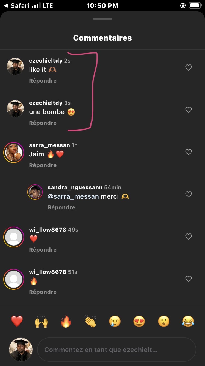The height and width of the screenshot is (366, 205).
Task: Like the "like it" comment
Action: (189, 67)
